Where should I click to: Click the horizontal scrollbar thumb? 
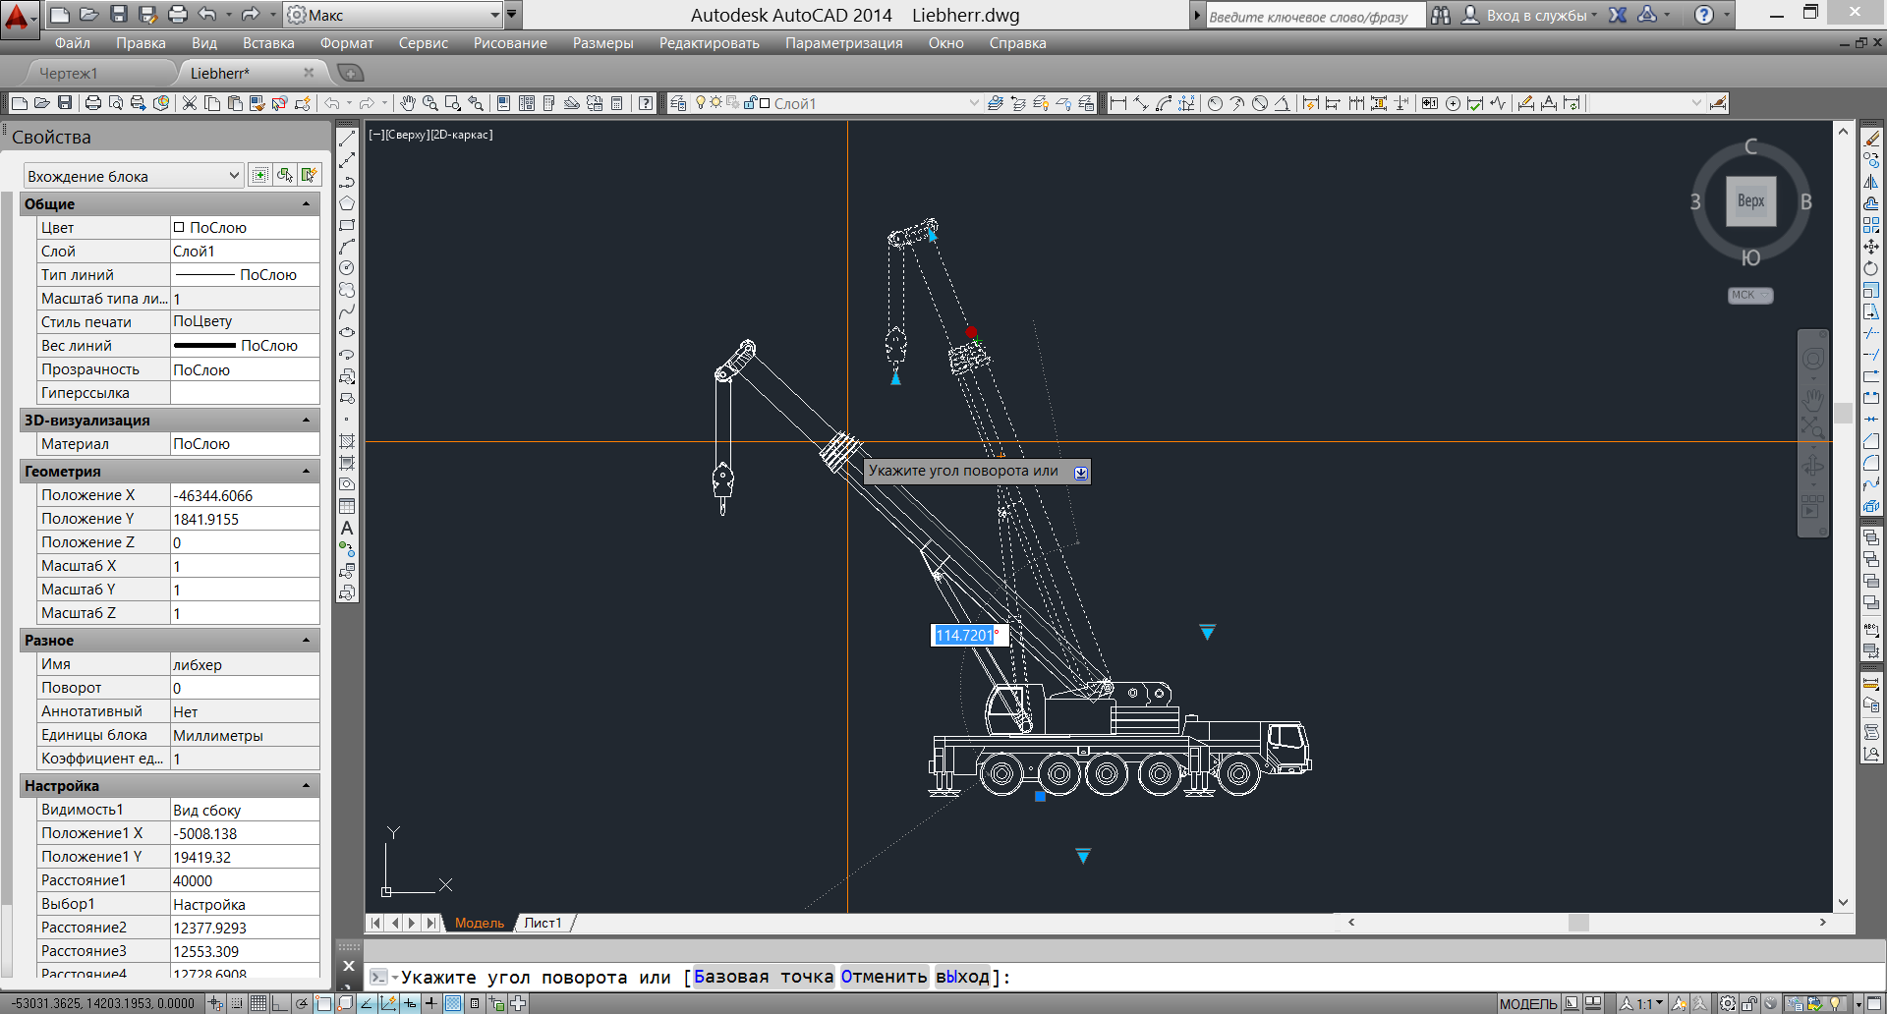[x=1578, y=923]
